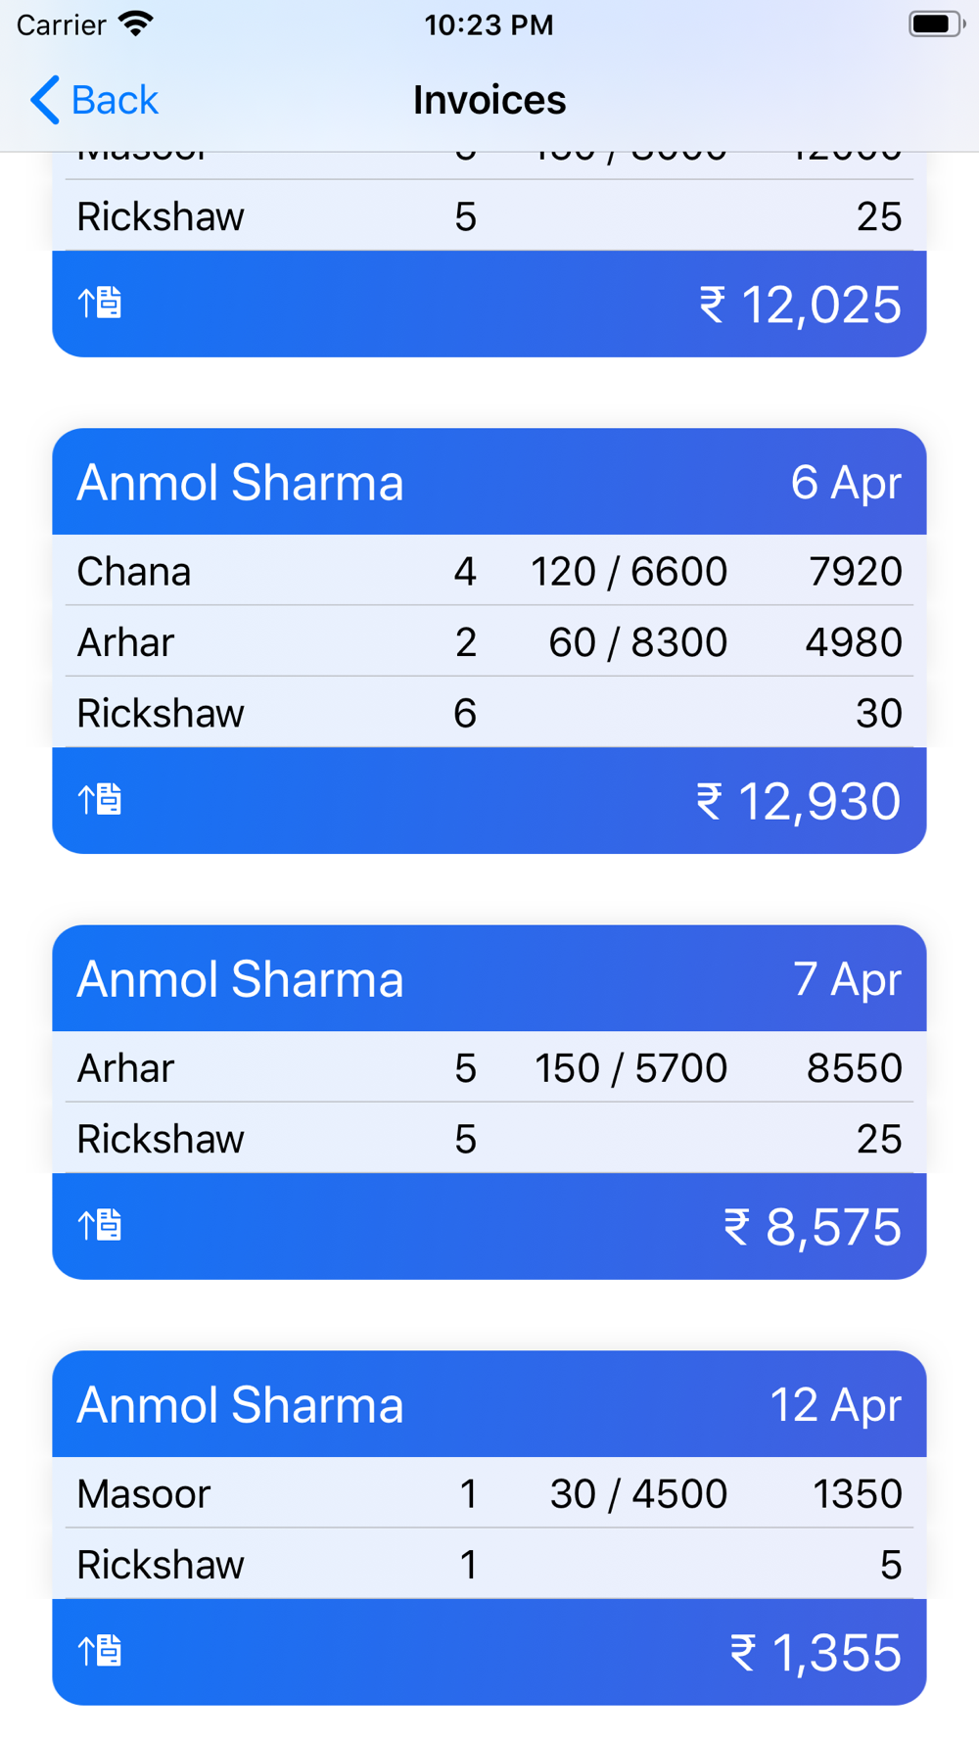Image resolution: width=979 pixels, height=1741 pixels.
Task: Tap the Invoices title
Action: pyautogui.click(x=489, y=100)
